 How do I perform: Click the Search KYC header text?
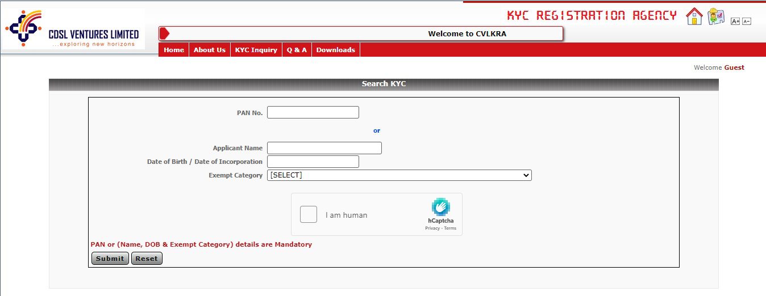click(x=384, y=84)
